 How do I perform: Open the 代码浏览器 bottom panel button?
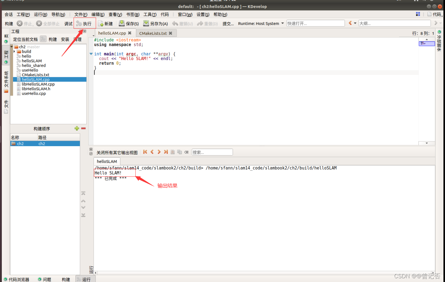16,279
